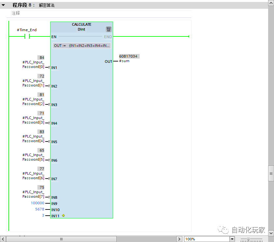Click monitored value 75 above Password[7]
This screenshot has width=274, height=242.
point(41,187)
